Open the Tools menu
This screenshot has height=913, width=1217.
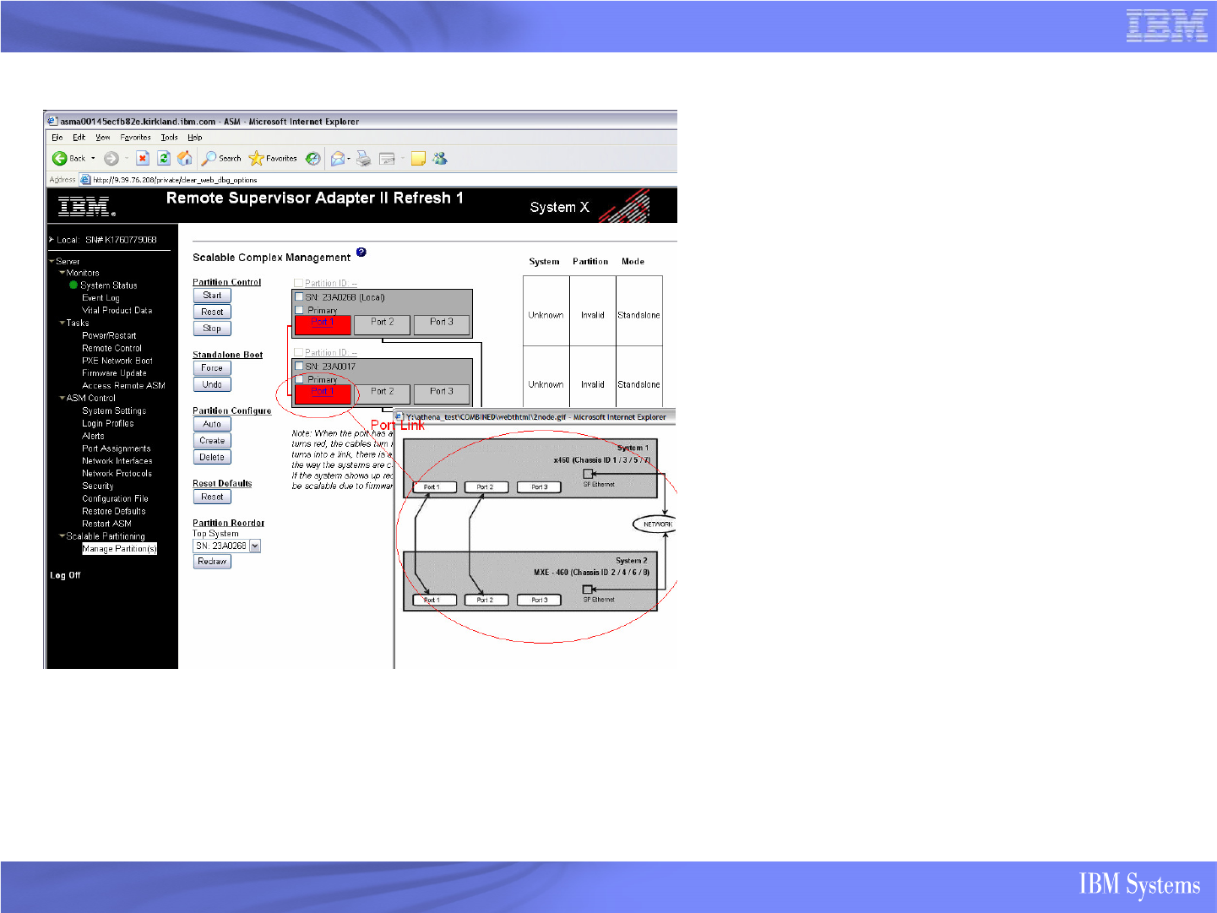pos(170,137)
